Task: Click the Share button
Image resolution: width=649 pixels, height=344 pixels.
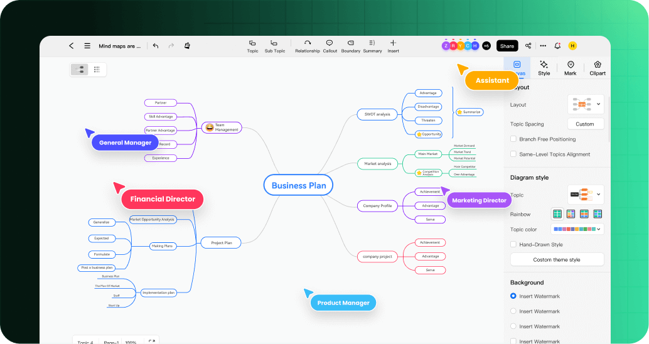Action: (507, 46)
